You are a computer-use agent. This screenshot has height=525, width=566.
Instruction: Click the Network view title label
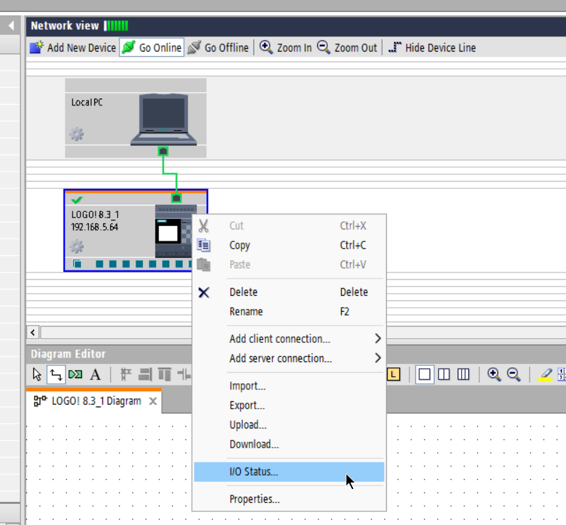tap(65, 25)
